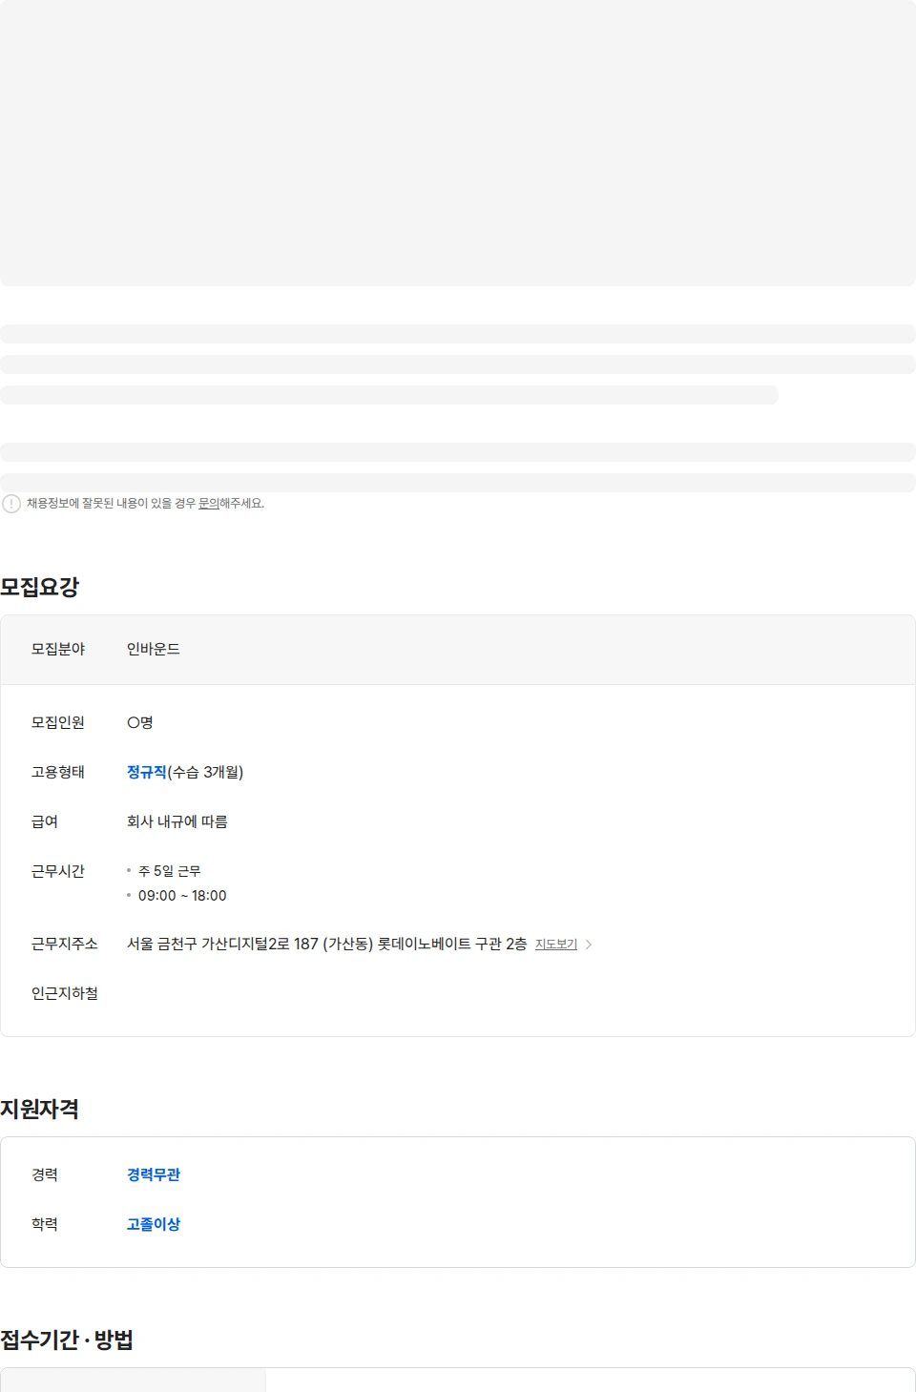Click the 09:00 ~ 18:00 working hours text
The image size is (916, 1392).
click(182, 896)
